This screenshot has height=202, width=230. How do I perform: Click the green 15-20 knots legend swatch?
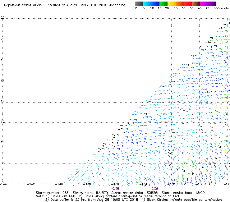[163, 4]
